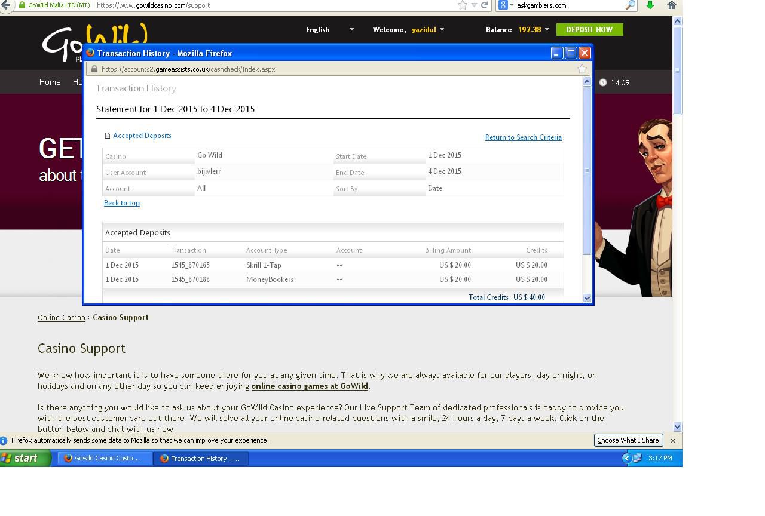Viewport: 765px width, 516px height.
Task: Open the Online Casino breadcrumb link
Action: pos(62,317)
